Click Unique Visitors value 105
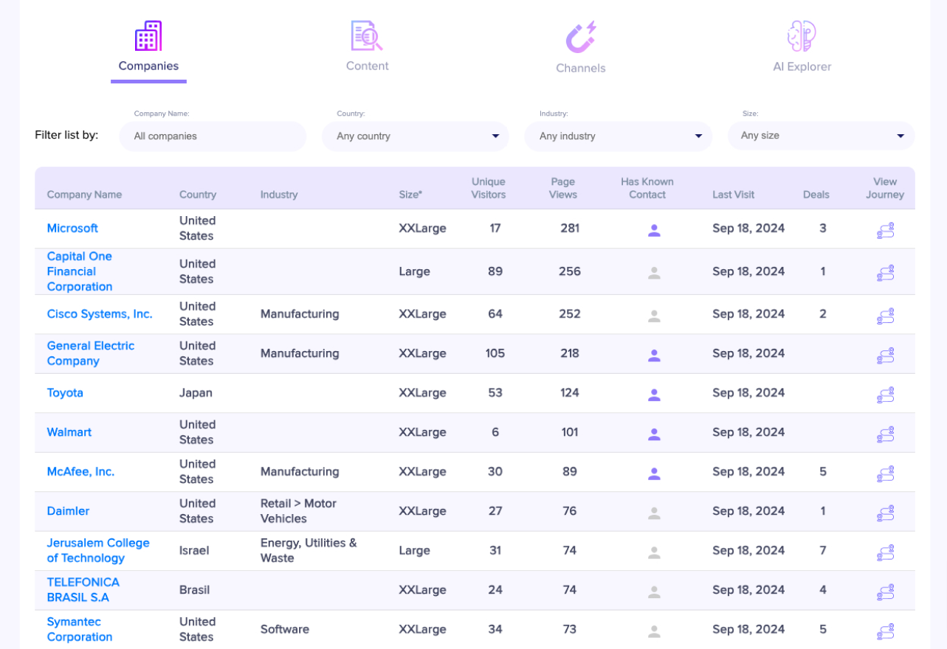 [495, 353]
